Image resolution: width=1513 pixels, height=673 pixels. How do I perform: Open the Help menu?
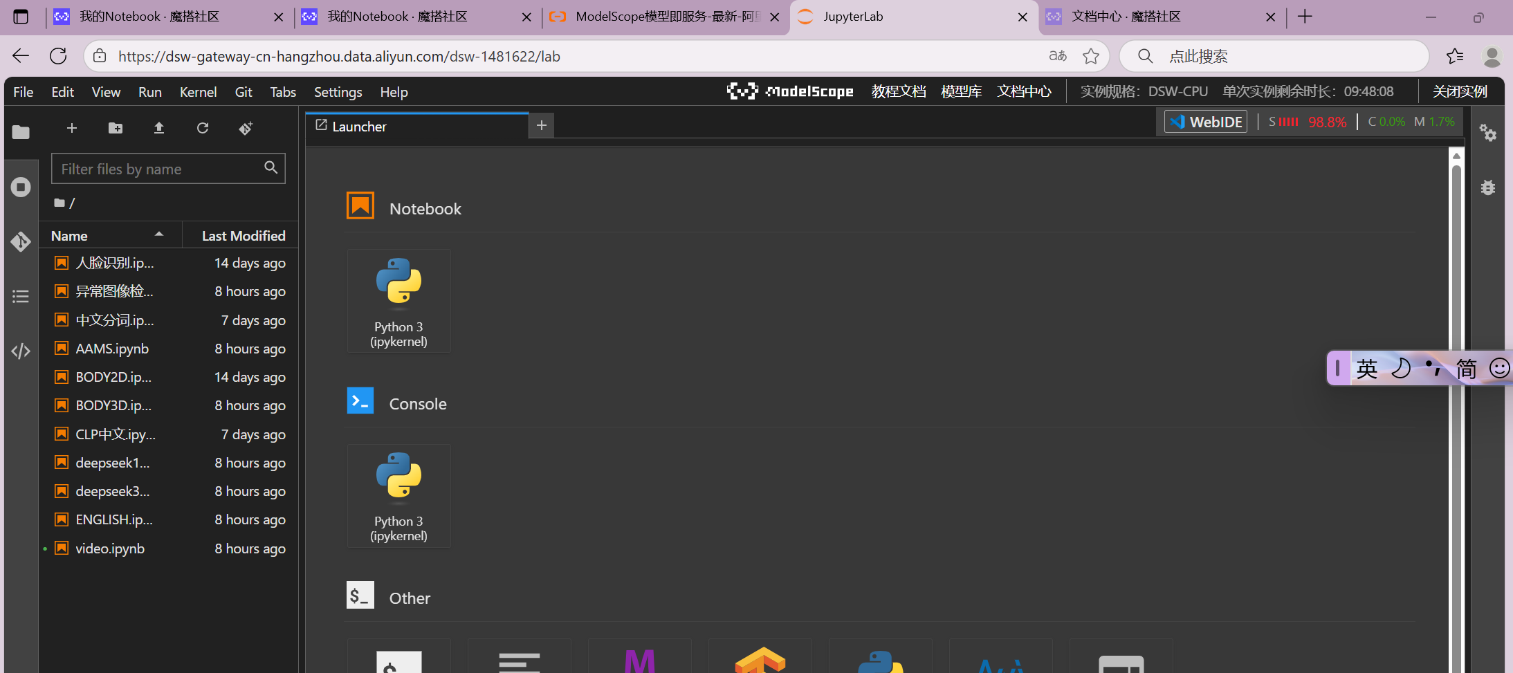click(394, 92)
